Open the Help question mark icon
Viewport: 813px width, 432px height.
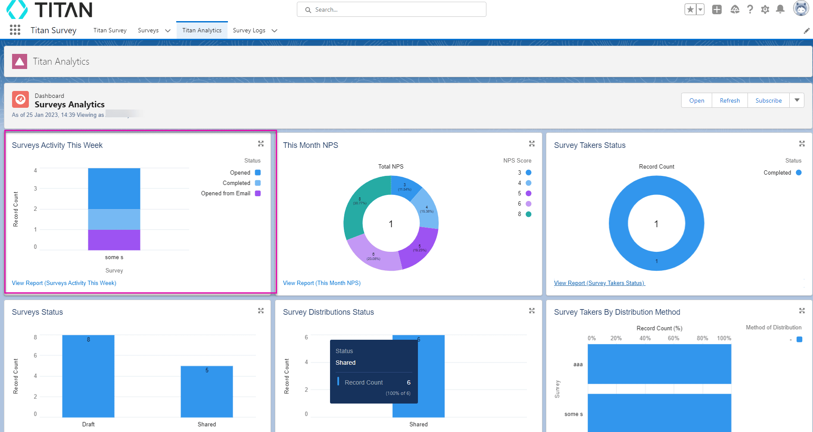point(750,9)
